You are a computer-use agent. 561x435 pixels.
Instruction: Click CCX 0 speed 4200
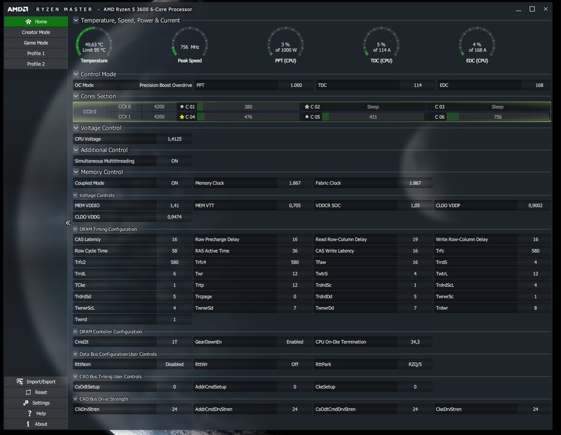coord(159,106)
